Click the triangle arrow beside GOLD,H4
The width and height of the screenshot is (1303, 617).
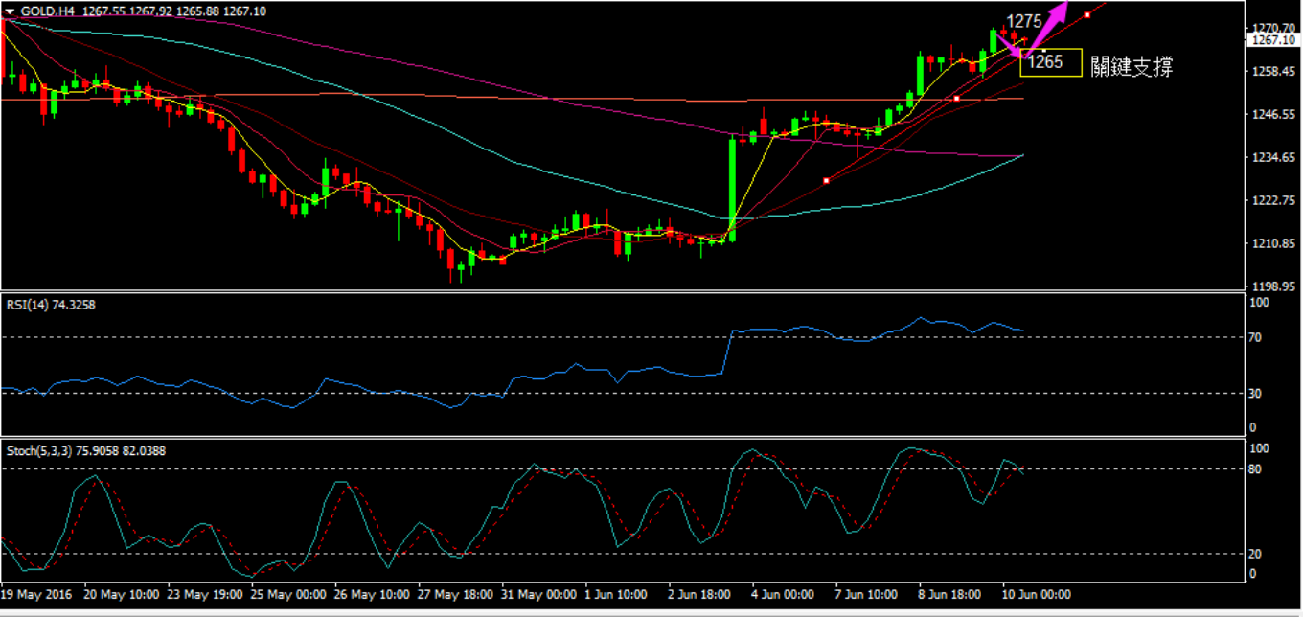coord(11,11)
